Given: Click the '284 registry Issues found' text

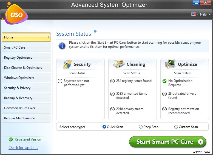Looking at the screenshot, I should 134,81.
